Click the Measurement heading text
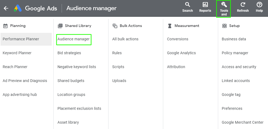 pyautogui.click(x=187, y=26)
